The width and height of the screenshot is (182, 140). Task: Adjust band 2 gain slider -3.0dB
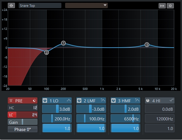tap(91, 109)
